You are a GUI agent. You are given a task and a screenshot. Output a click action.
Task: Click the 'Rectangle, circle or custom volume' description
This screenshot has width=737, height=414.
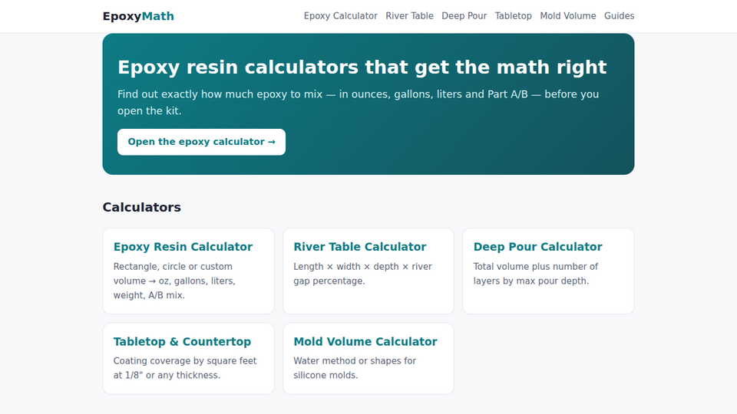point(174,281)
